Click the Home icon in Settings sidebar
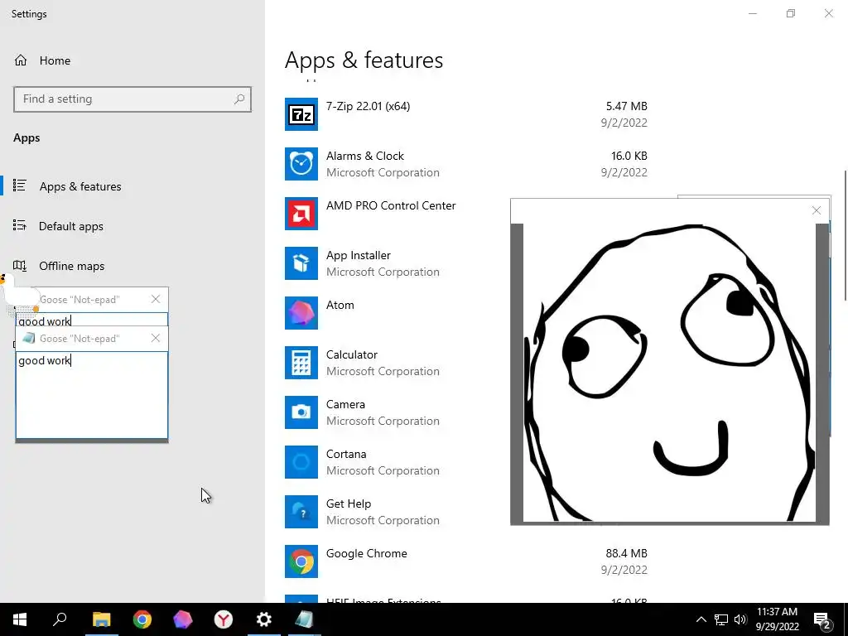Screen dimensions: 848x636 (x=21, y=60)
